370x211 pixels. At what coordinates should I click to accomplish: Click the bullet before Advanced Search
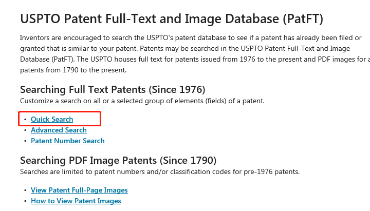25,130
